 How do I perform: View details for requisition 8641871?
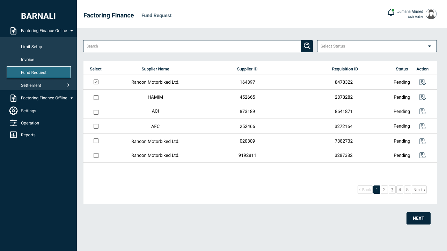(423, 112)
